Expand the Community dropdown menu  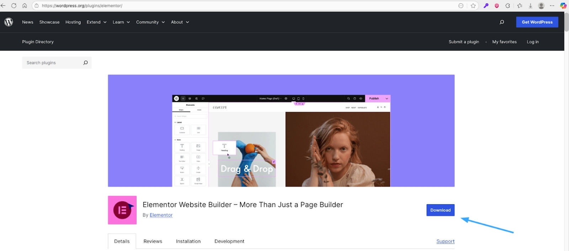coord(150,22)
